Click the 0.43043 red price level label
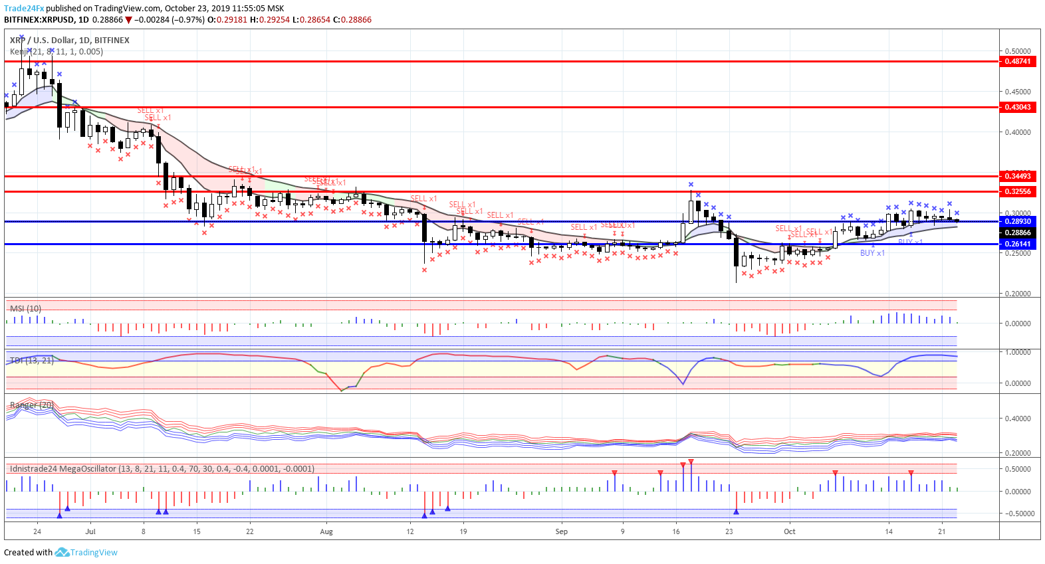Screen dimensions: 1045x564 [x=1018, y=107]
